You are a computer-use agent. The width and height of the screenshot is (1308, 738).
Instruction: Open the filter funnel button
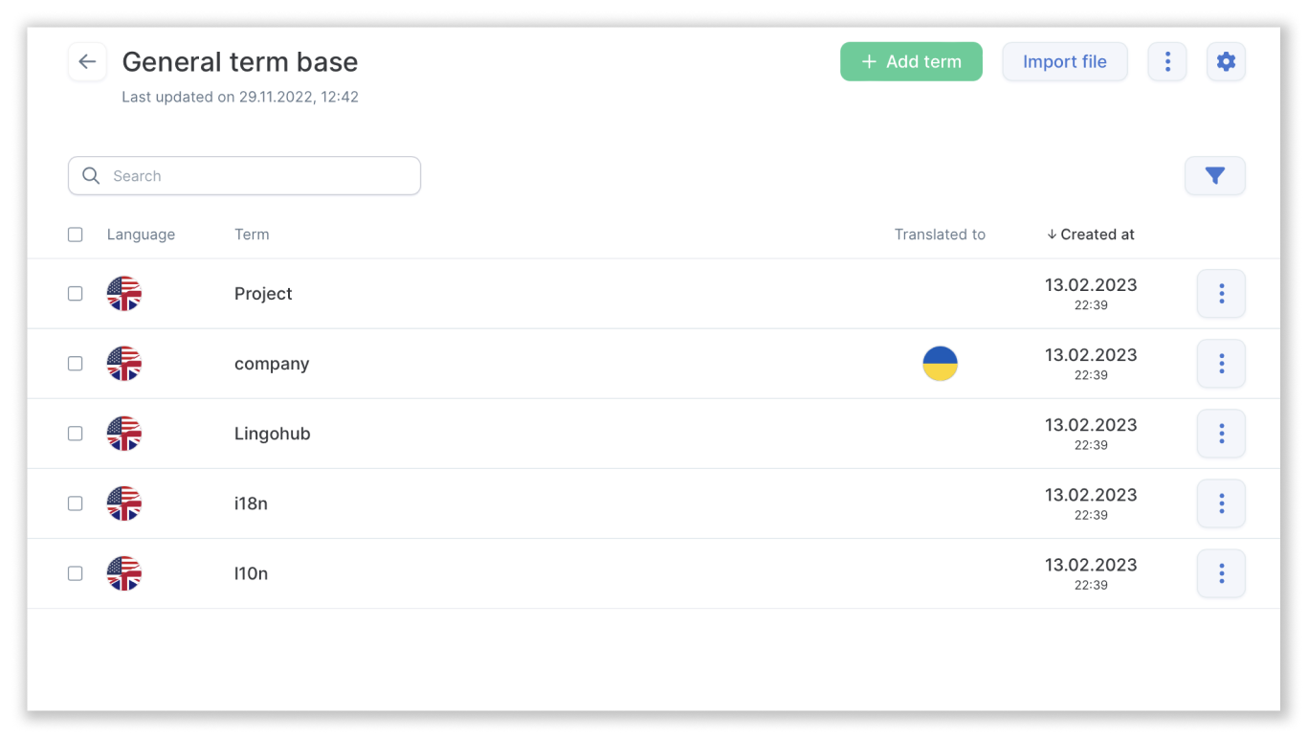click(1215, 176)
